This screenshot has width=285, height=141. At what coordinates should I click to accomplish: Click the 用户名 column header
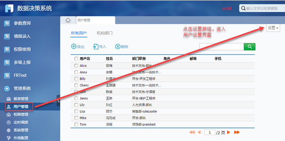(85, 59)
